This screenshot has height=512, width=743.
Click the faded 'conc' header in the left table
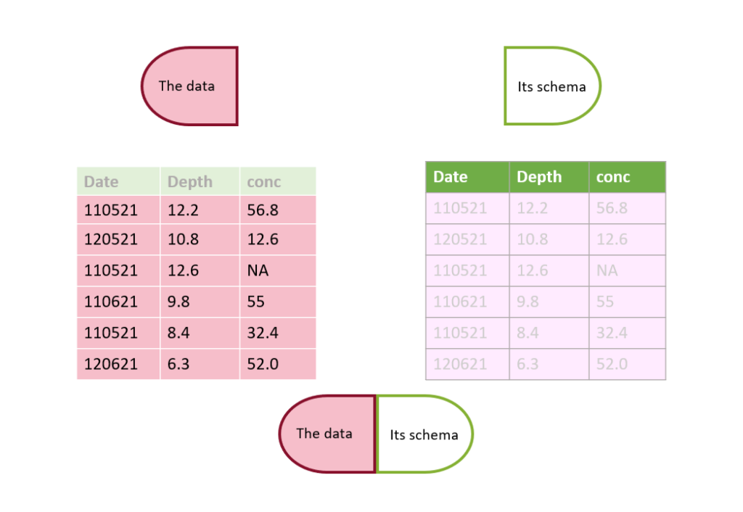(278, 181)
